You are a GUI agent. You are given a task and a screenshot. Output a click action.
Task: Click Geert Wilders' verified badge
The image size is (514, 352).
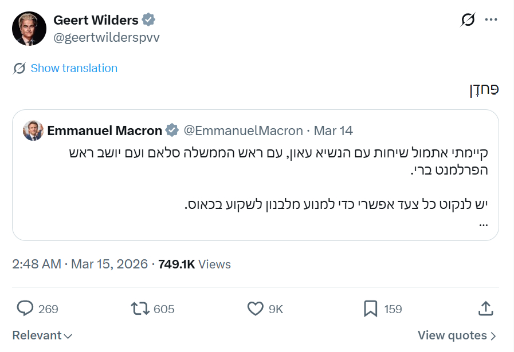(148, 20)
